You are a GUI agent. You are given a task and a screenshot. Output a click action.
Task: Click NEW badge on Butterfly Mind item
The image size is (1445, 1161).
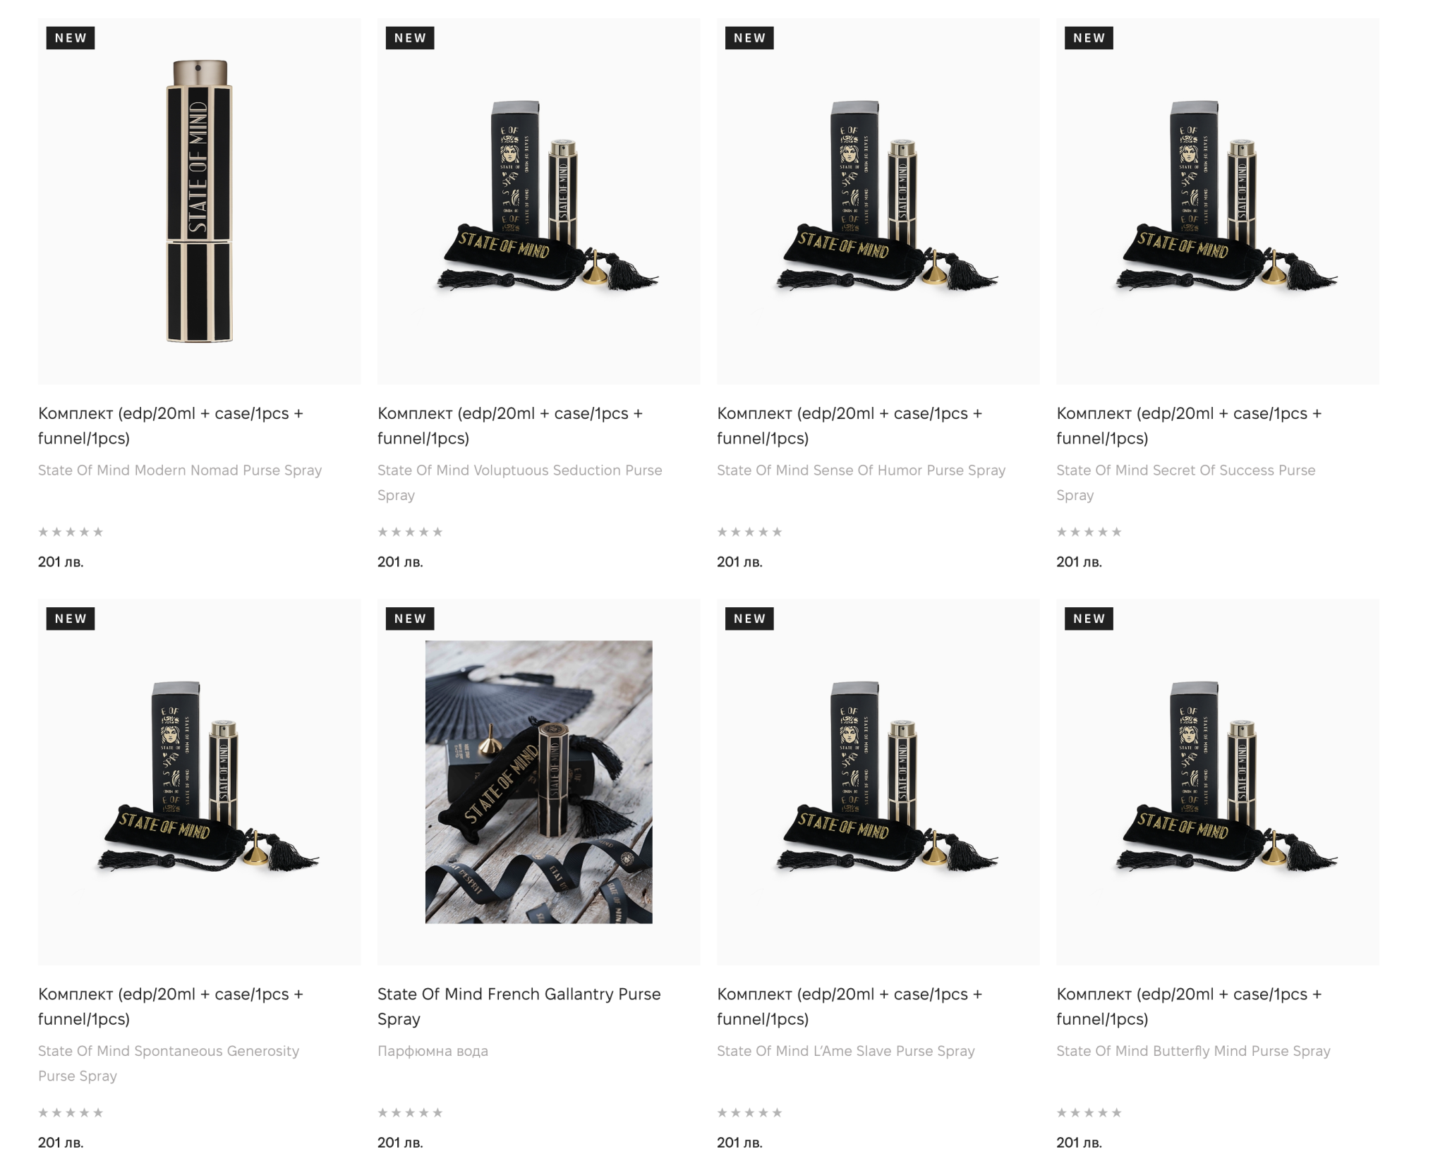pyautogui.click(x=1089, y=619)
